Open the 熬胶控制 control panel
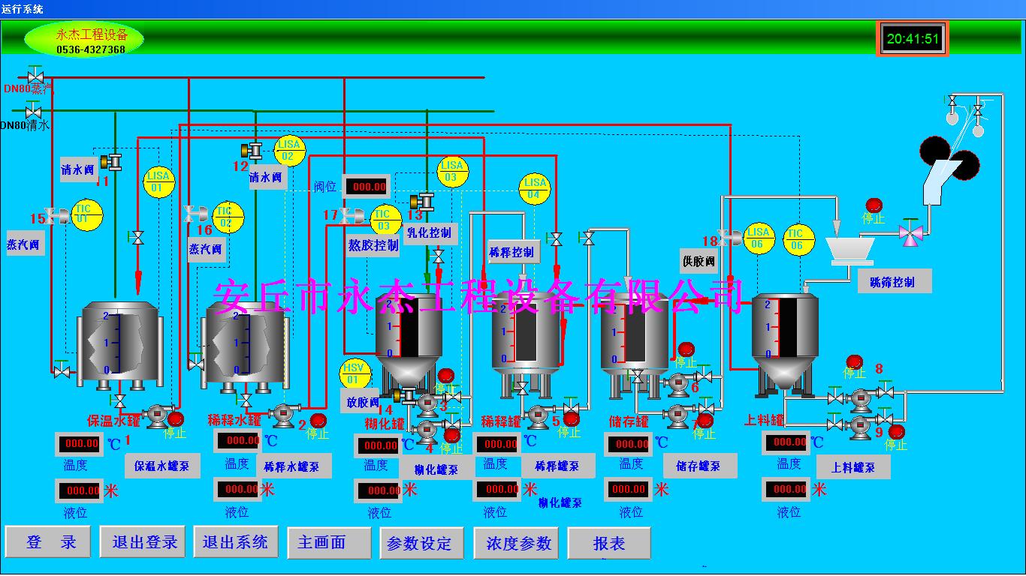Image resolution: width=1026 pixels, height=576 pixels. point(373,245)
